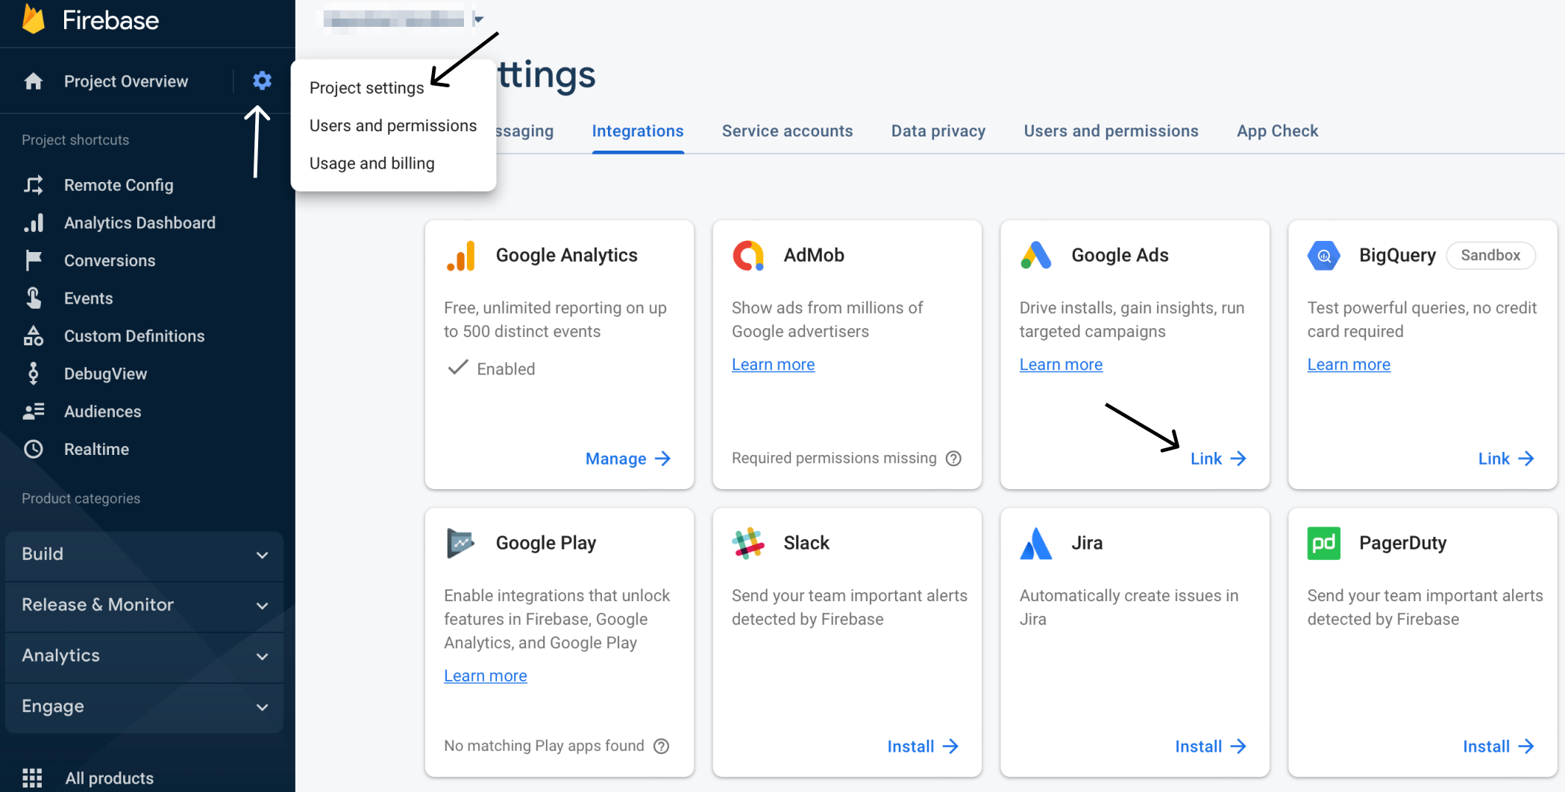
Task: Open the project selector dropdown arrow
Action: [x=479, y=19]
